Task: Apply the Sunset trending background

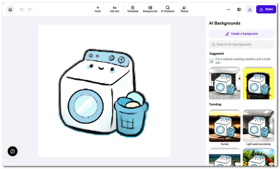Action: tap(225, 126)
